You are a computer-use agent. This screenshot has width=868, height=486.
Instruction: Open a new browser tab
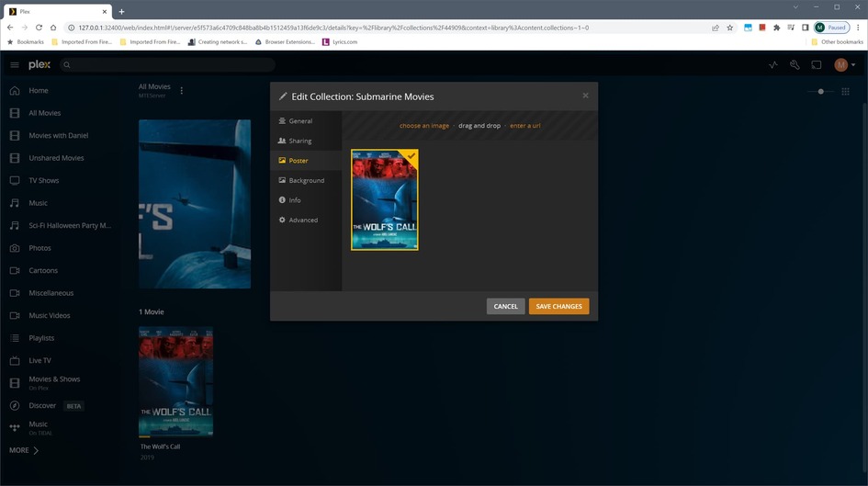(x=121, y=11)
